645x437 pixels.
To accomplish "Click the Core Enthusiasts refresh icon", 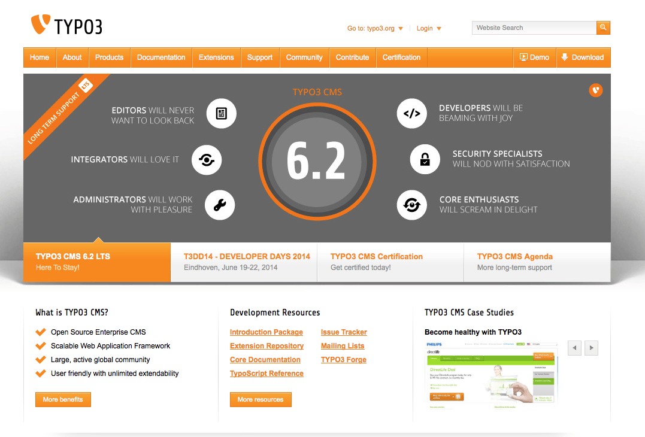I will point(412,205).
